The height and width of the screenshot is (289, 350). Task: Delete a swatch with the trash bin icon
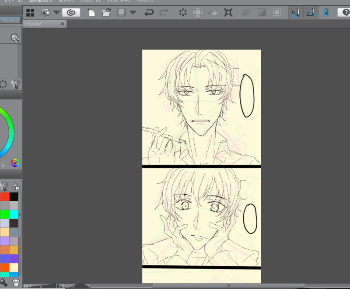[x=16, y=282]
